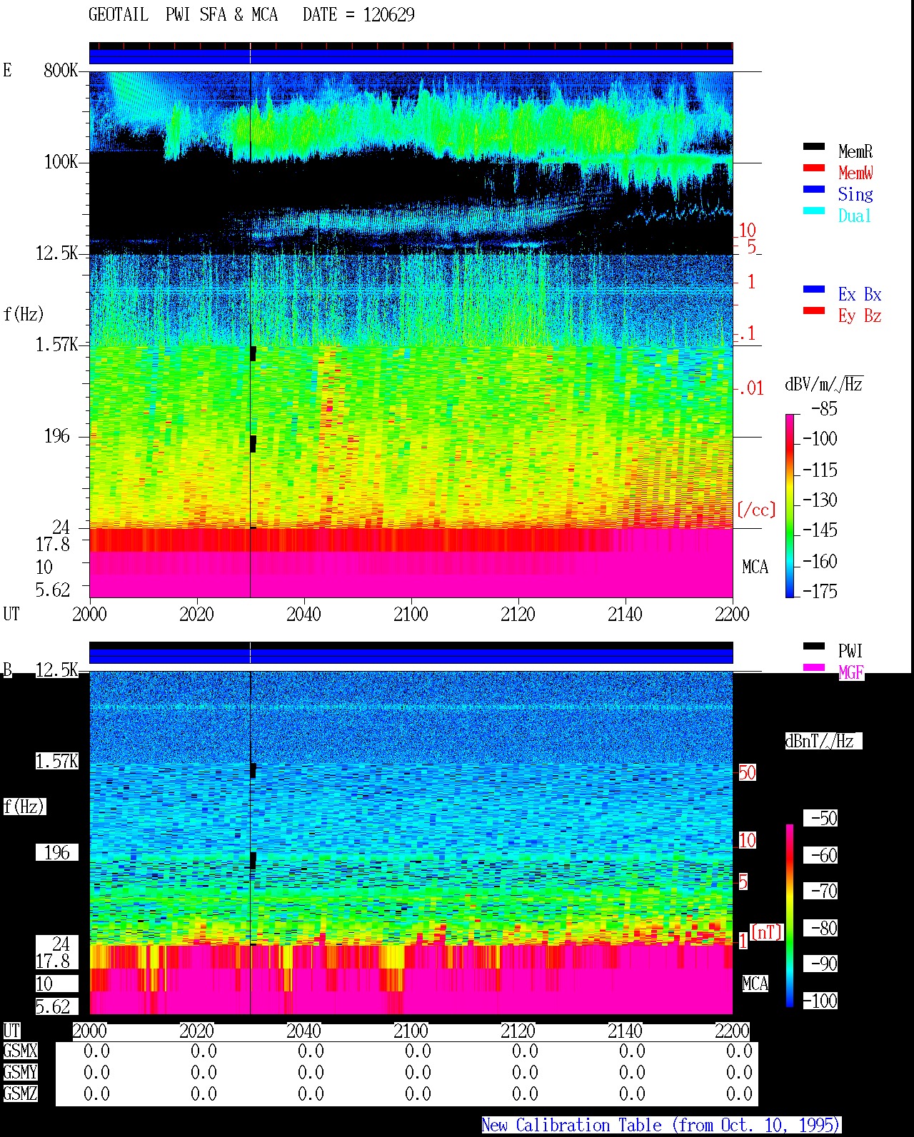Click the black MemR legend swatch
The width and height of the screenshot is (914, 1137).
point(814,146)
